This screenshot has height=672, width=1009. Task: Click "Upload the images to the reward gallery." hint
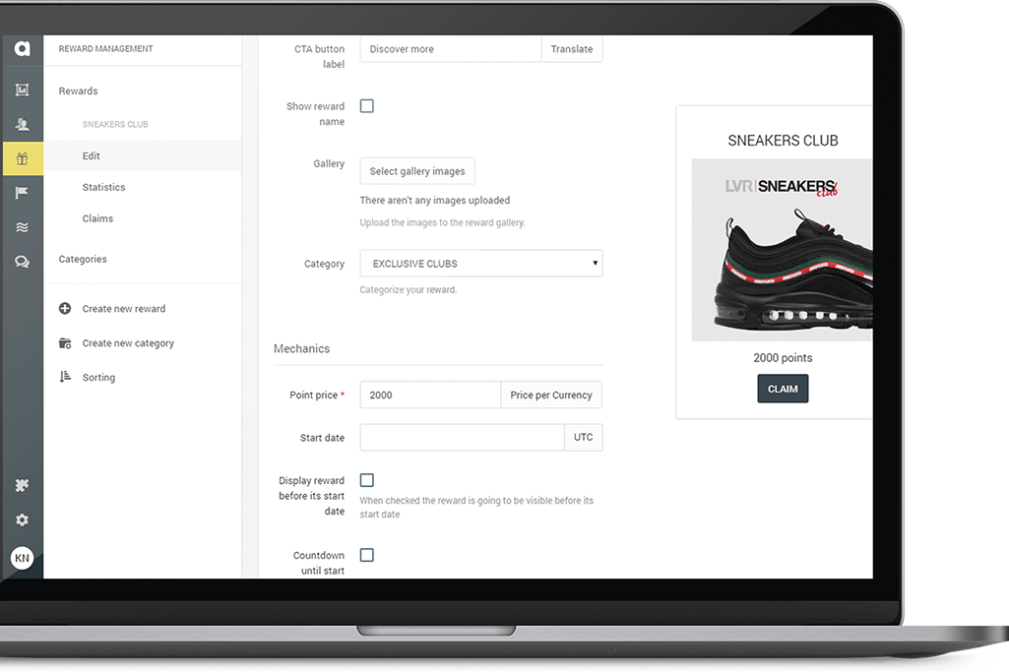coord(442,222)
